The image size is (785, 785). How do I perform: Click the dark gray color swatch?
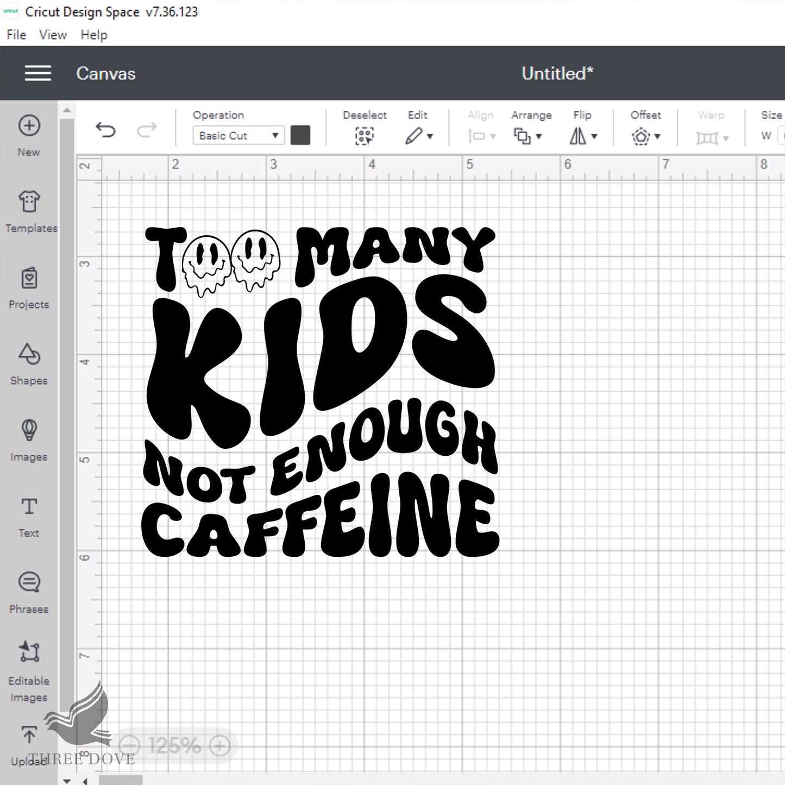pyautogui.click(x=300, y=135)
